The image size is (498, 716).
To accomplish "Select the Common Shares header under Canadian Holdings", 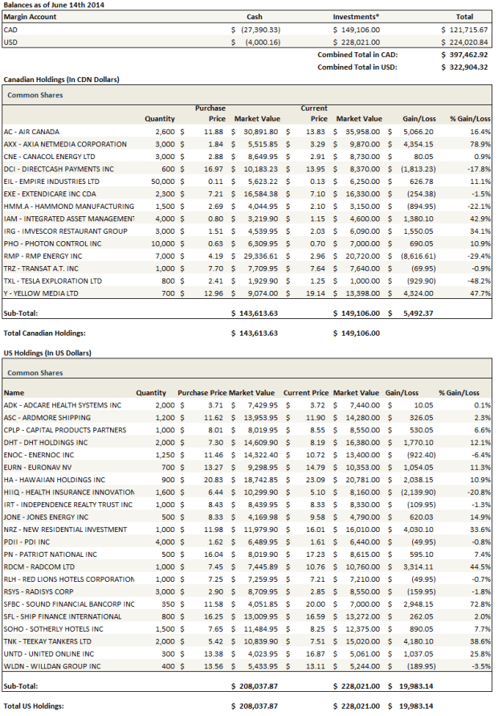I will [x=34, y=95].
